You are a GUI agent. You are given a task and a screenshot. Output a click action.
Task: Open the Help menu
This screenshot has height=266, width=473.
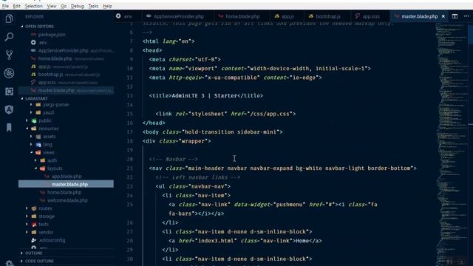[107, 6]
